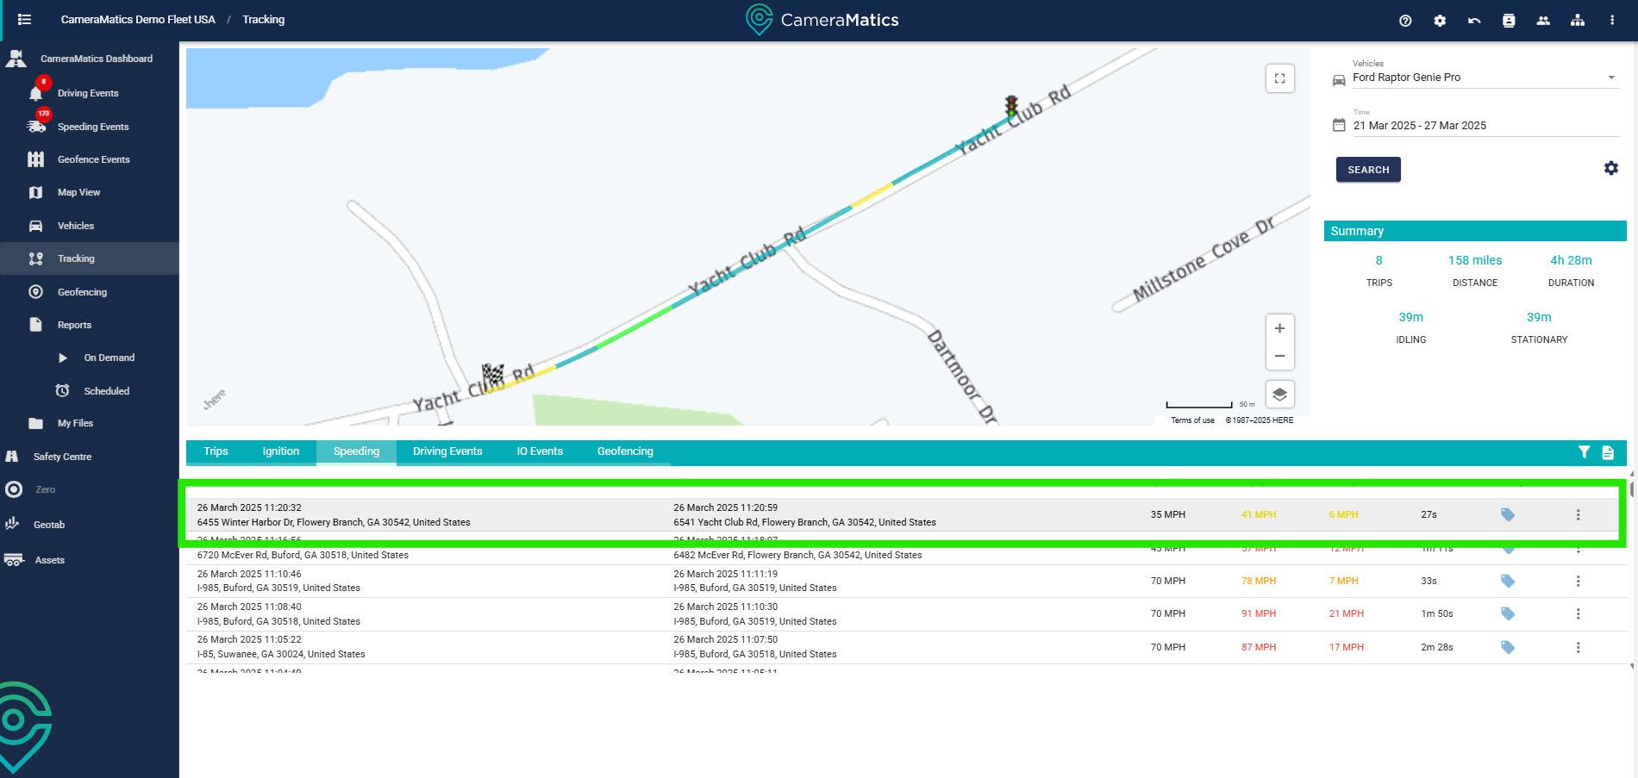Open settings gear in top bar
This screenshot has height=778, width=1638.
click(1440, 21)
